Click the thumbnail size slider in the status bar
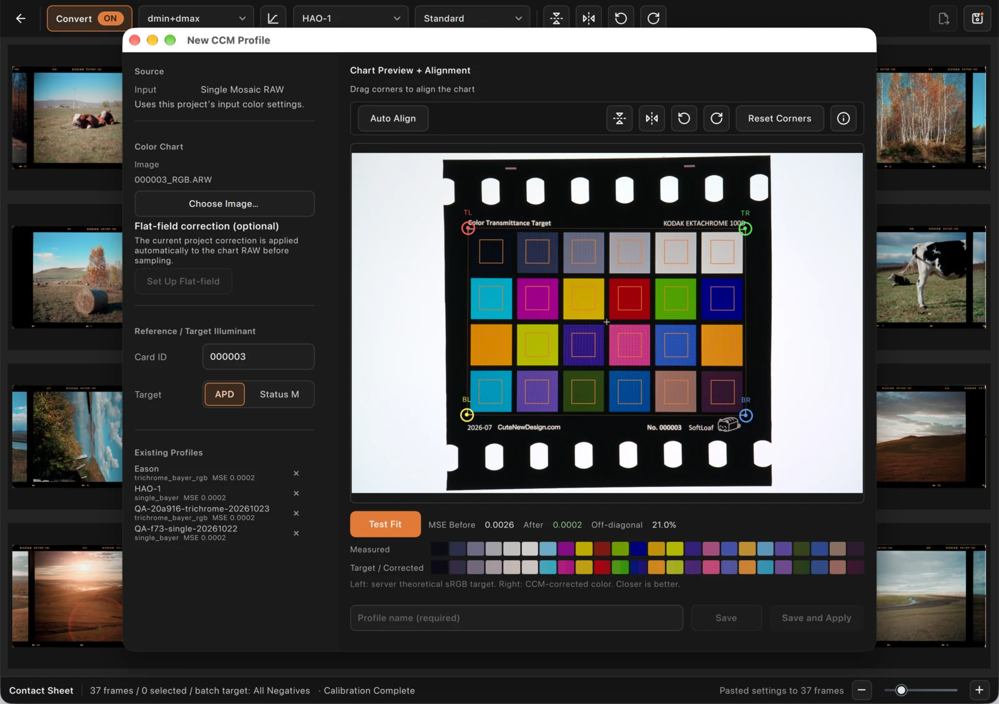 920,690
